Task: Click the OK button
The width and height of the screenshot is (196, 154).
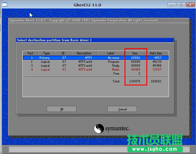Action: click(x=62, y=109)
